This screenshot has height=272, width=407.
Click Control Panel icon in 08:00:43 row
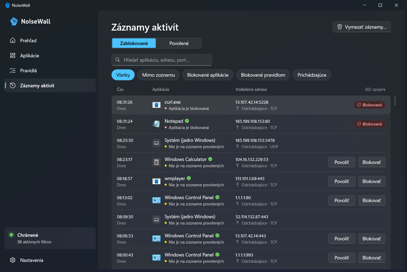click(x=156, y=258)
